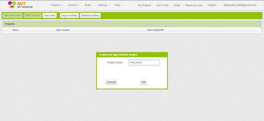Image resolution: width=264 pixels, height=121 pixels.
Task: Select Report an Issue
Action: 194,5
